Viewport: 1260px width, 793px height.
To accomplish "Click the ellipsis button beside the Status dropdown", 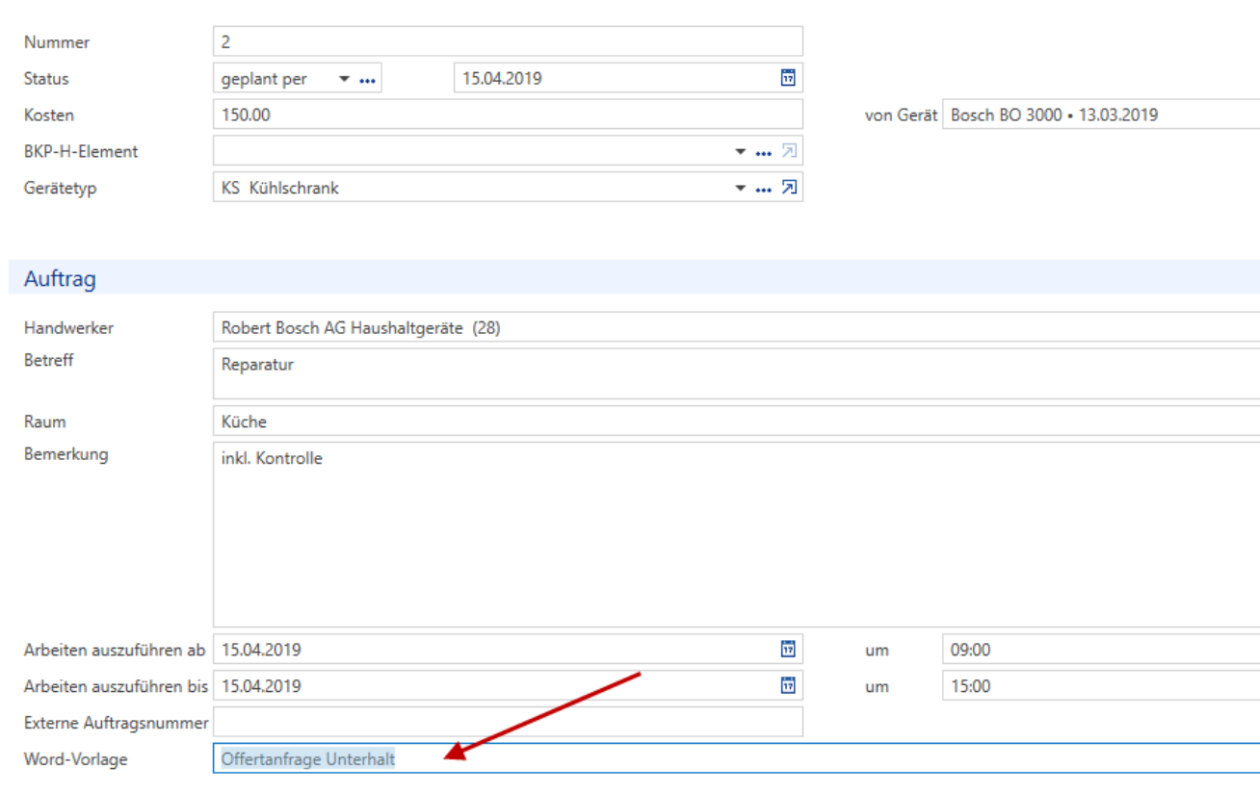I will coord(367,80).
